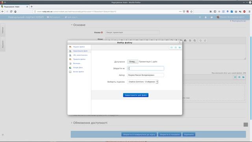Switch file picker to icon view
This screenshot has height=142, width=252.
(x=172, y=47)
